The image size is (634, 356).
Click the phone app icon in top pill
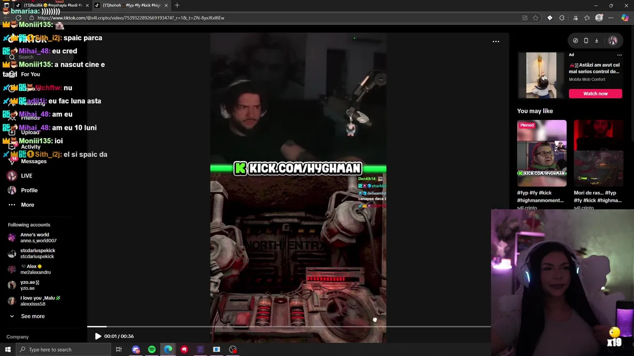tap(586, 41)
